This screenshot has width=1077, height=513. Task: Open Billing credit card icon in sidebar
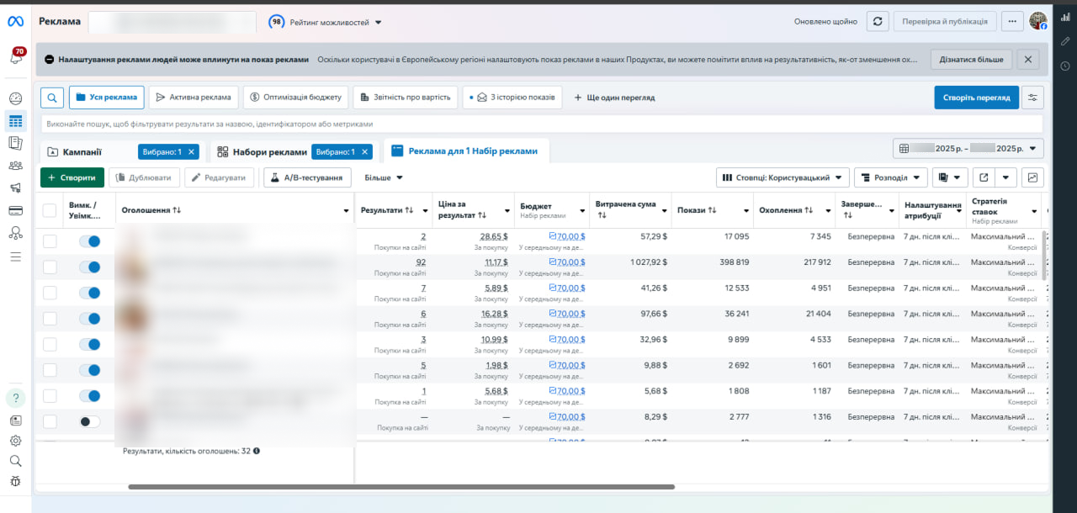15,210
